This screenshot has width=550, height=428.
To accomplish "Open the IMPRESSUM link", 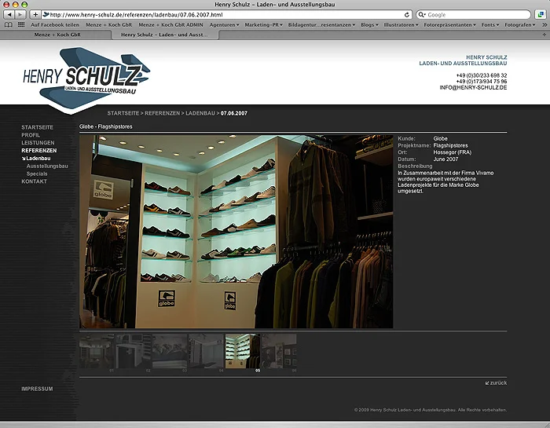I will click(37, 389).
